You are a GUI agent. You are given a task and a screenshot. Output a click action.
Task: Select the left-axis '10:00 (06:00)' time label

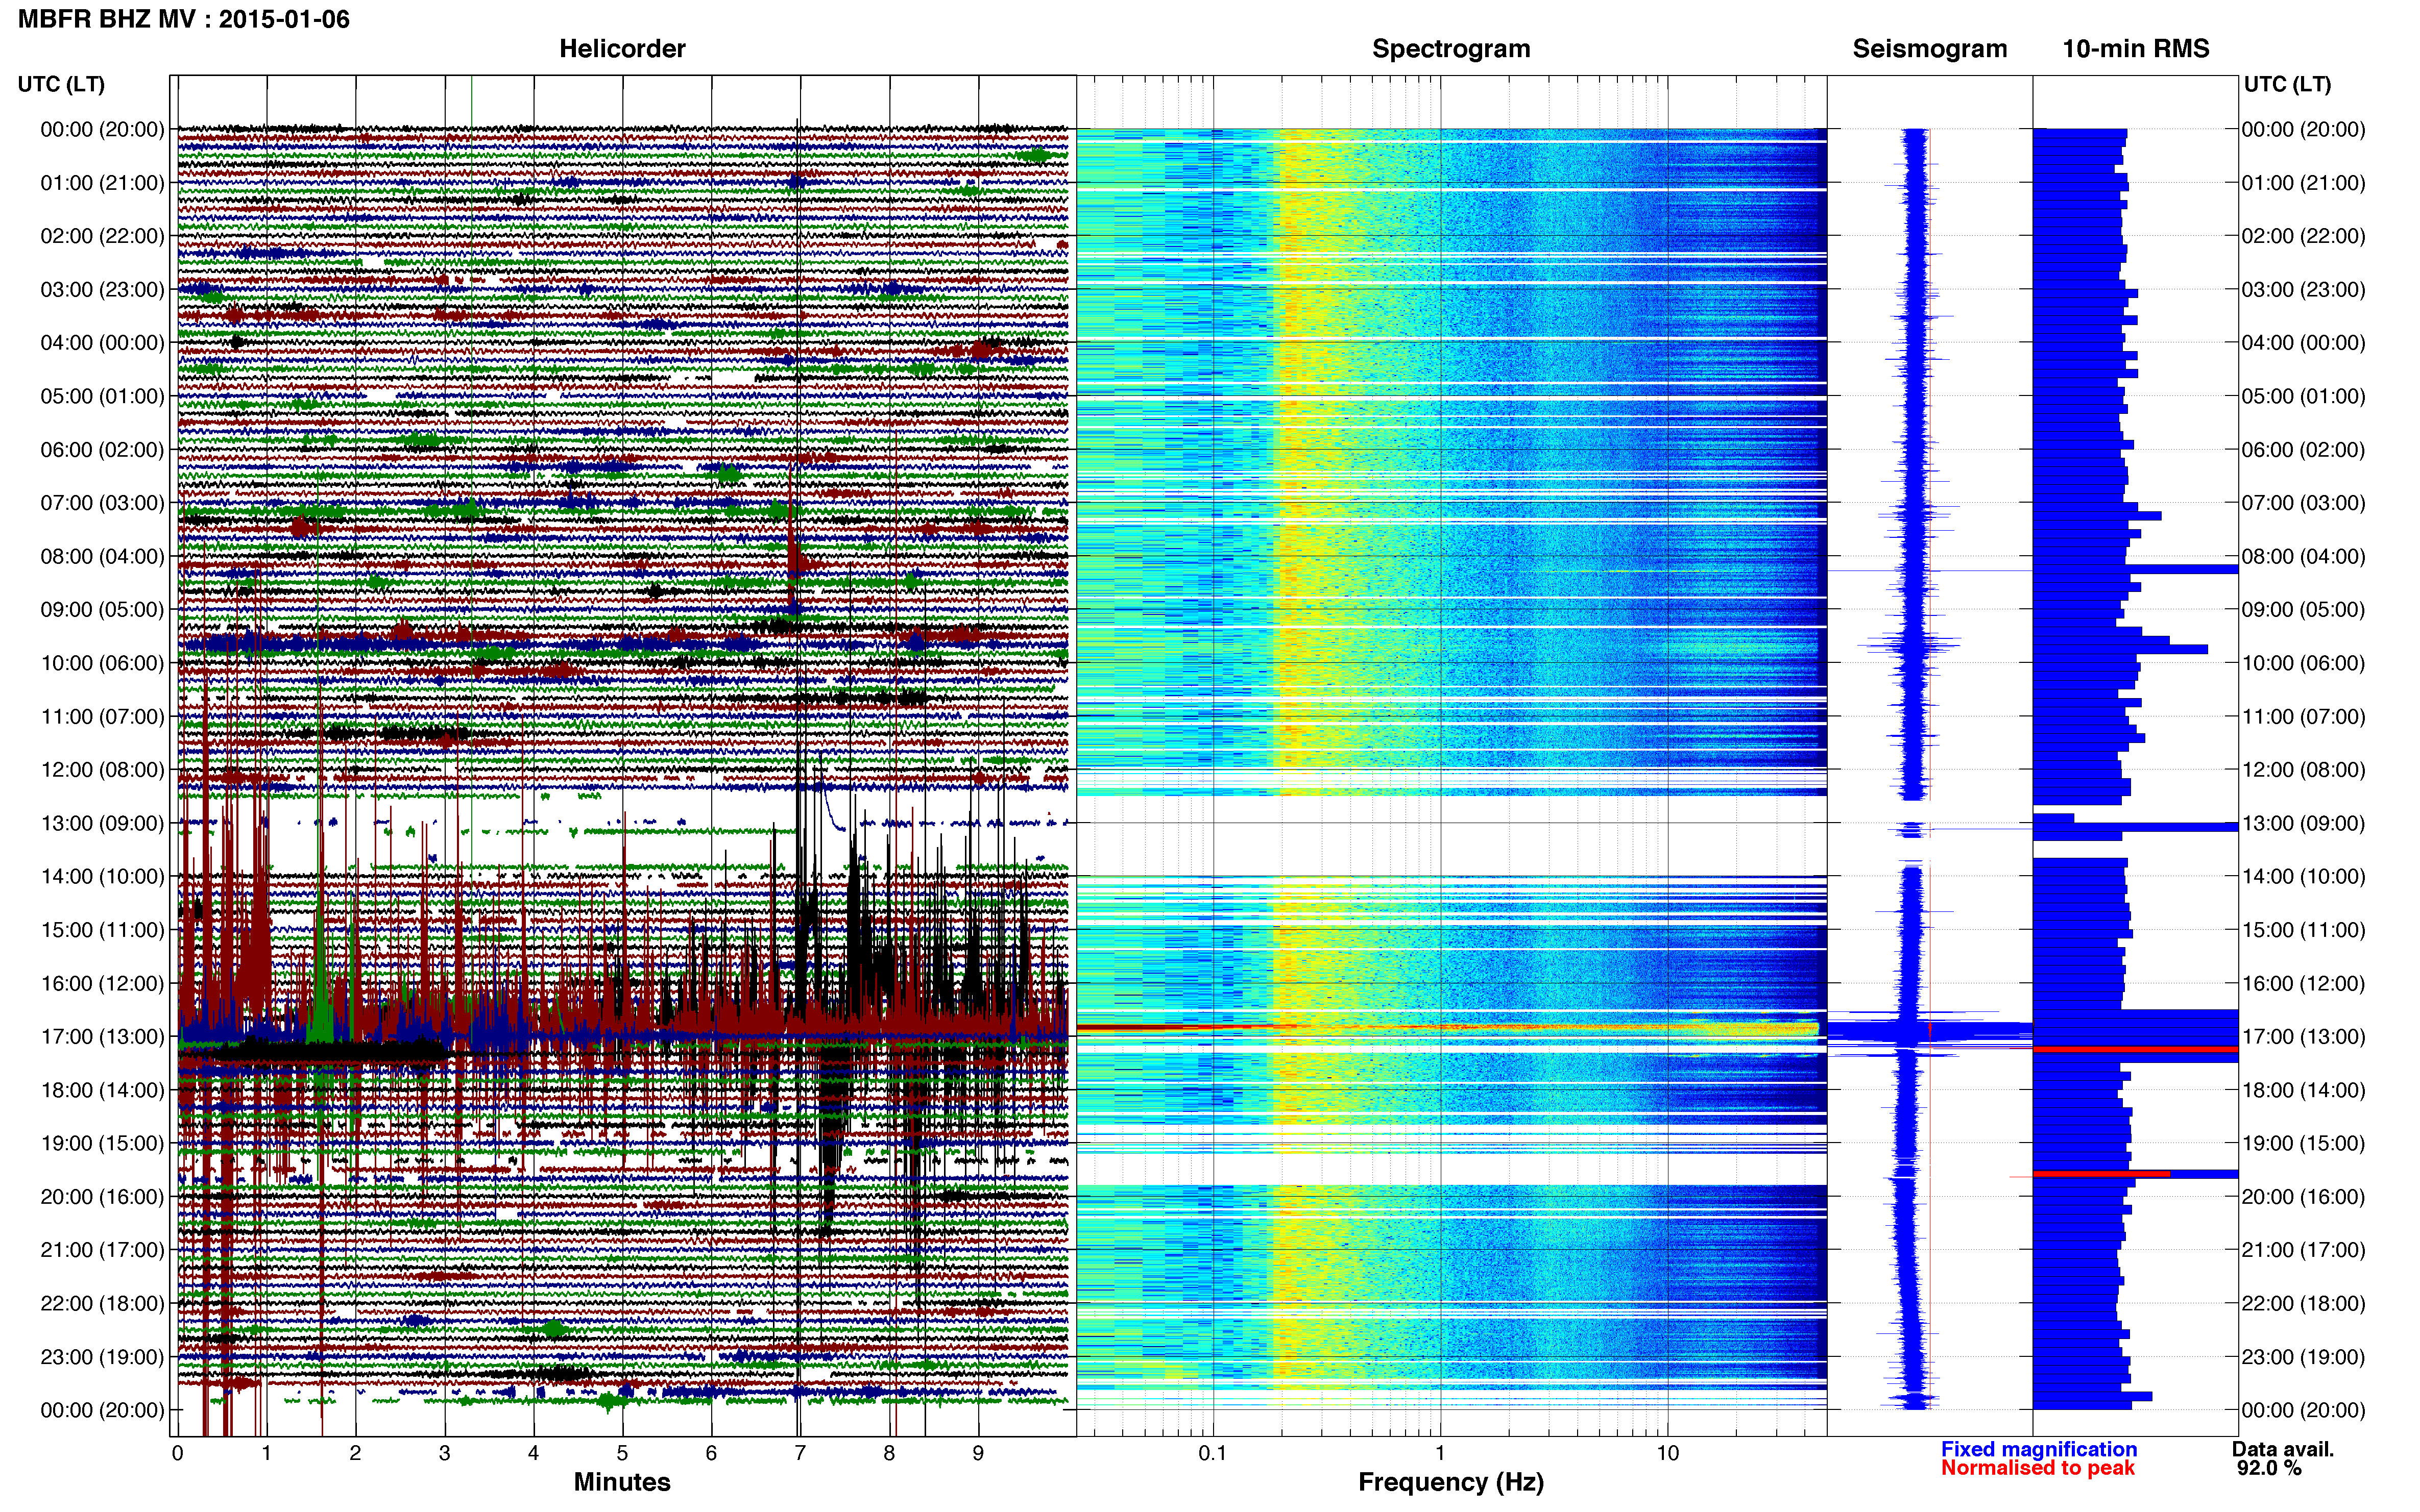[x=102, y=663]
